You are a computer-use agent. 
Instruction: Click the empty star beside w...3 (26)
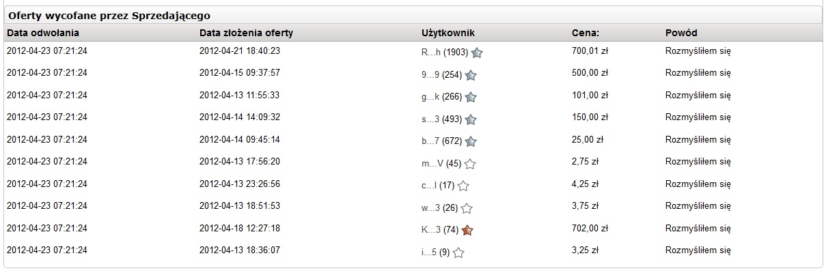(467, 208)
